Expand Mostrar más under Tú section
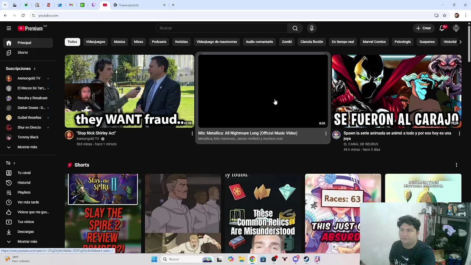The width and height of the screenshot is (471, 265). coord(28,241)
